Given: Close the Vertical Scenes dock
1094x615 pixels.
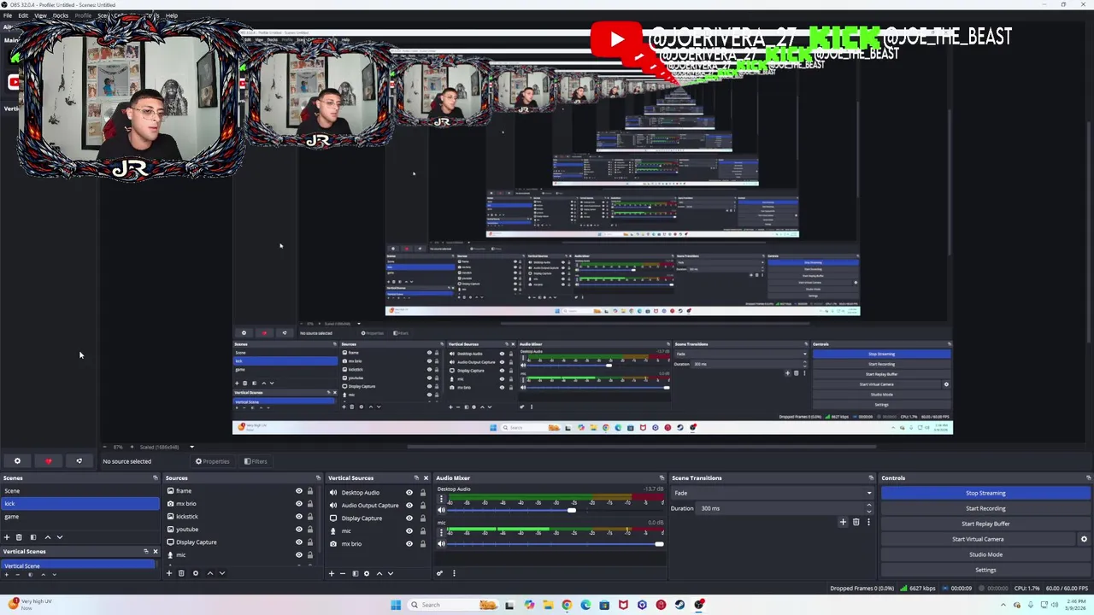Looking at the screenshot, I should pos(155,552).
